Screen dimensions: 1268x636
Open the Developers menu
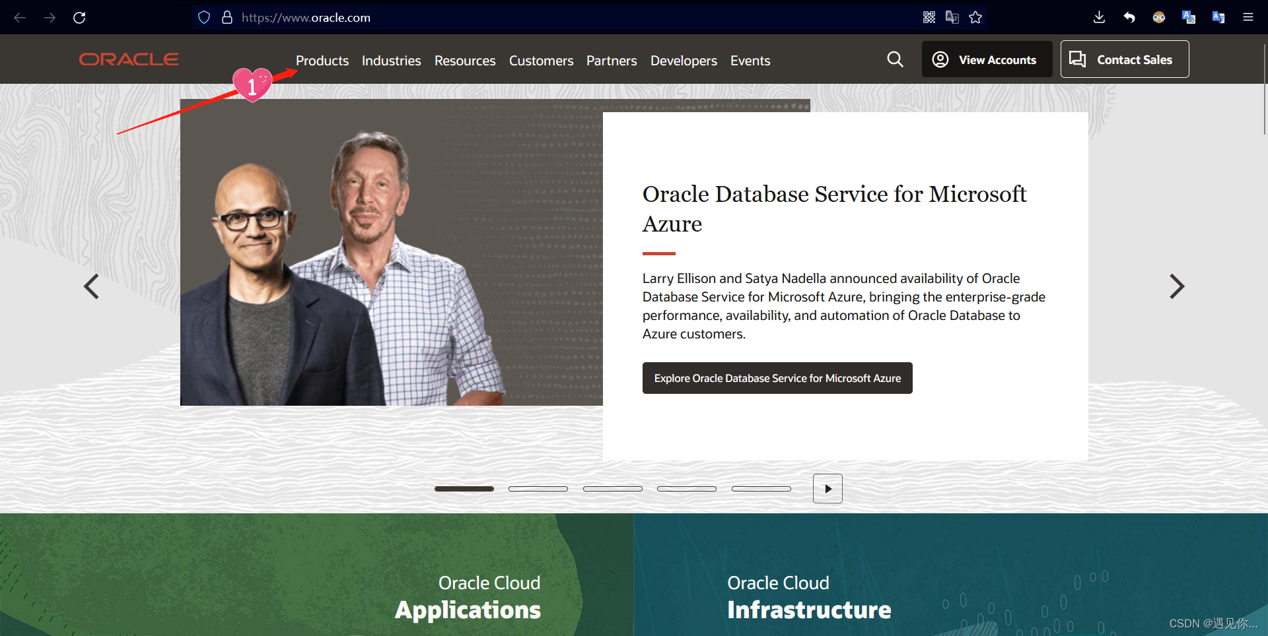[684, 61]
